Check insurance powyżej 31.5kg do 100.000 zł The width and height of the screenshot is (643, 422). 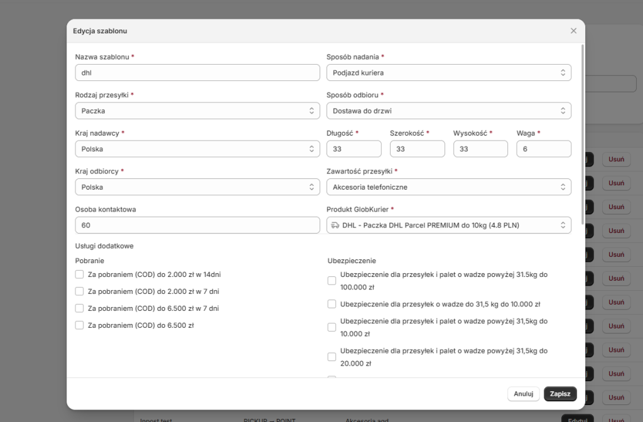[x=332, y=281]
